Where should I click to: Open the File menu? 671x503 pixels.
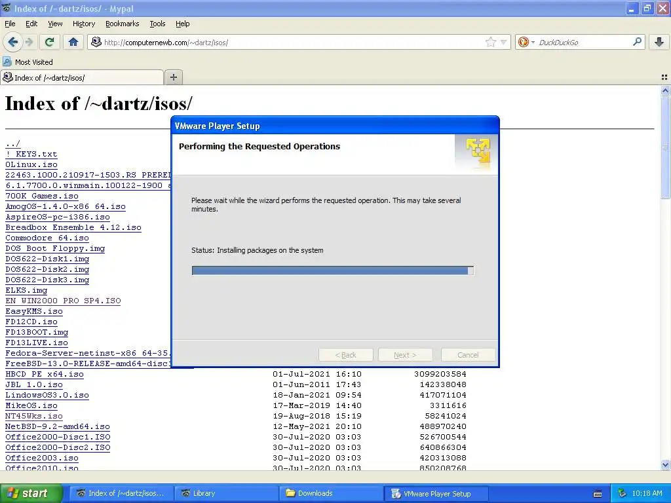pos(10,24)
